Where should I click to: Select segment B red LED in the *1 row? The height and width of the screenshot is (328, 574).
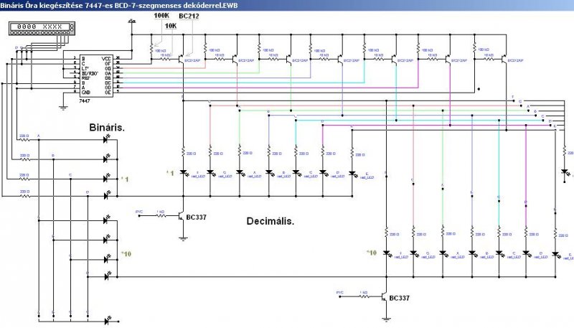269,172
